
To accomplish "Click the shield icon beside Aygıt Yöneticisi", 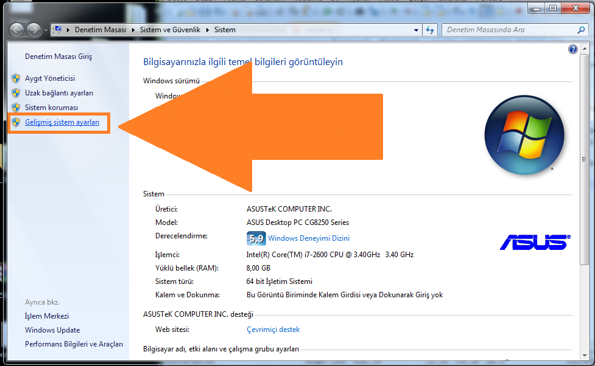I will pos(16,78).
